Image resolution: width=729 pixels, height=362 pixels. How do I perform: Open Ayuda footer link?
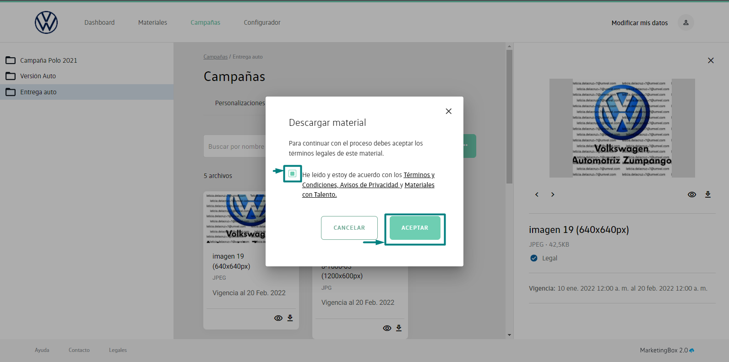(42, 350)
